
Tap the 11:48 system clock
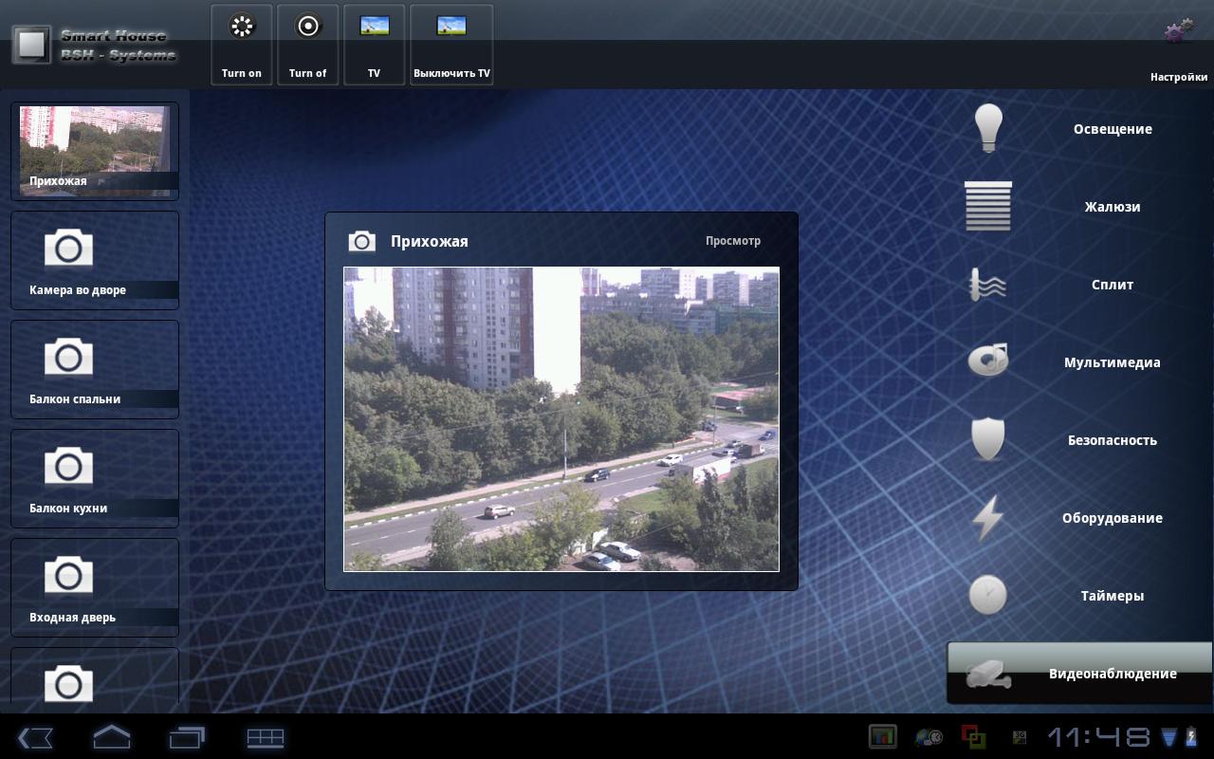pos(1098,737)
